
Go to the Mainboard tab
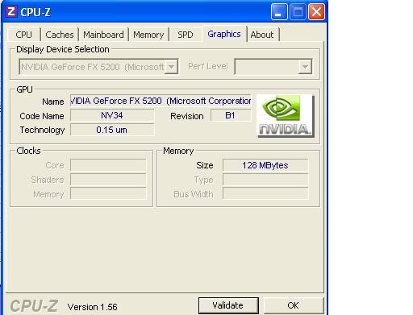(103, 35)
